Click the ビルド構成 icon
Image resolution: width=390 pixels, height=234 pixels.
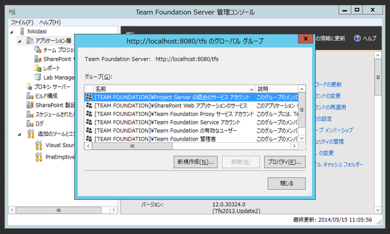30,96
